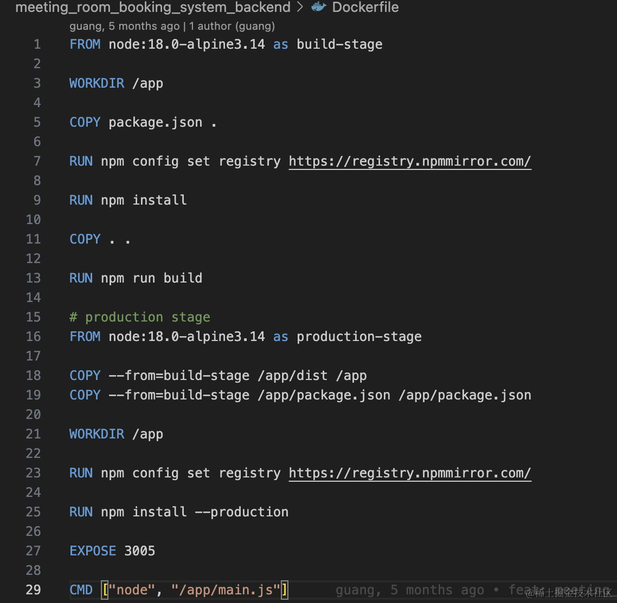The height and width of the screenshot is (603, 617).
Task: Expand the breadcrumb chevron separator
Action: 300,7
